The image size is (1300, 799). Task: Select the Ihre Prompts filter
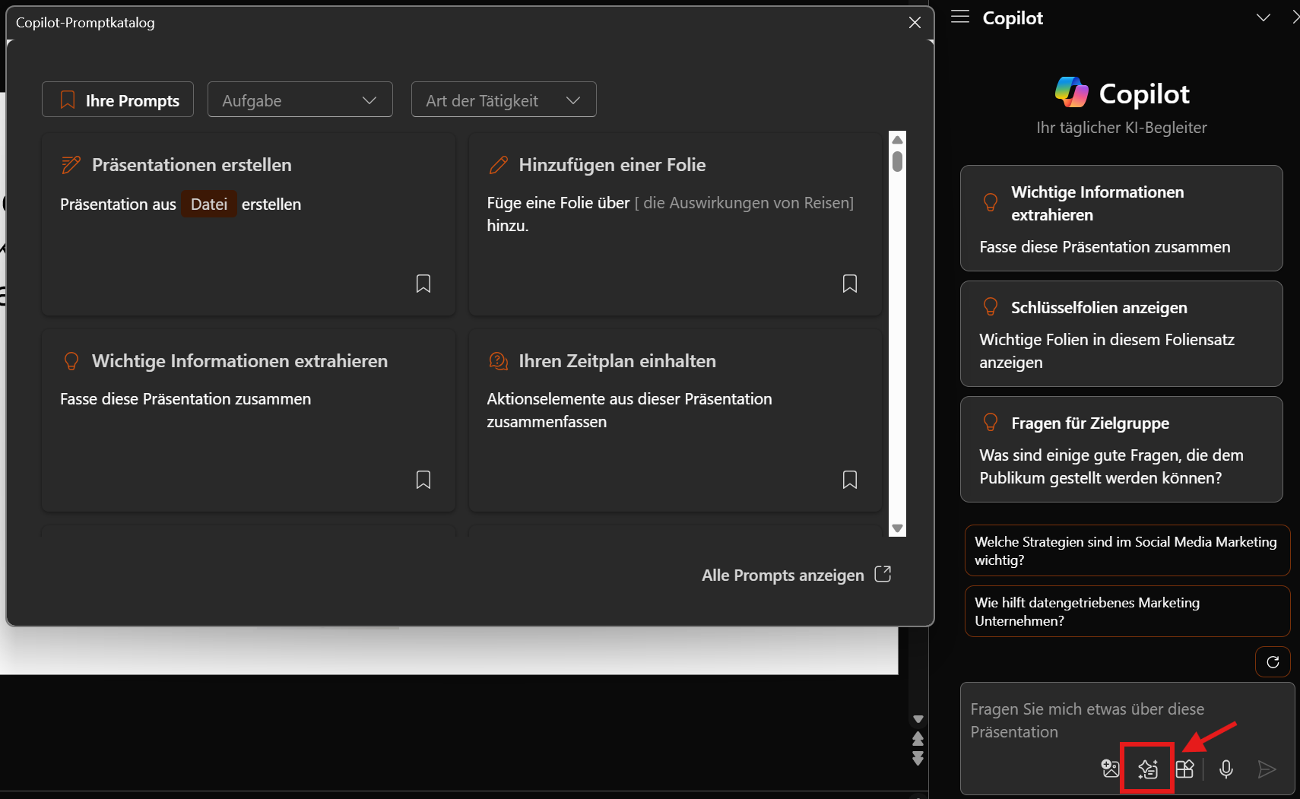[118, 100]
